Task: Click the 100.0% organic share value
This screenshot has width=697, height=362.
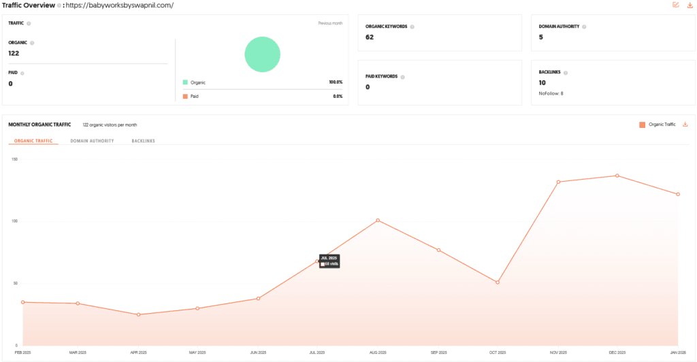Action: pos(336,82)
